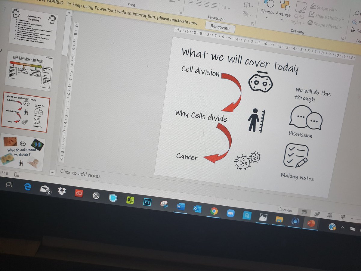Click the justify text icon
Image resolution: width=361 pixels, height=271 pixels.
[214, 5]
